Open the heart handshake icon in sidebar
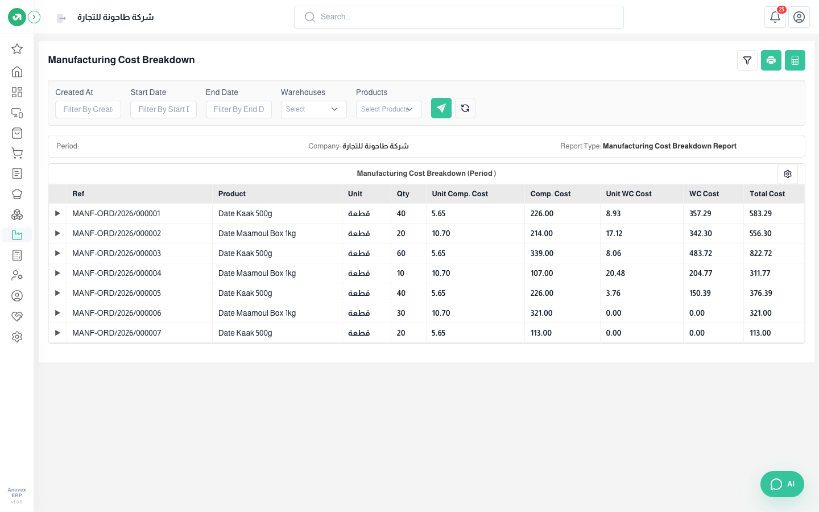 [17, 316]
